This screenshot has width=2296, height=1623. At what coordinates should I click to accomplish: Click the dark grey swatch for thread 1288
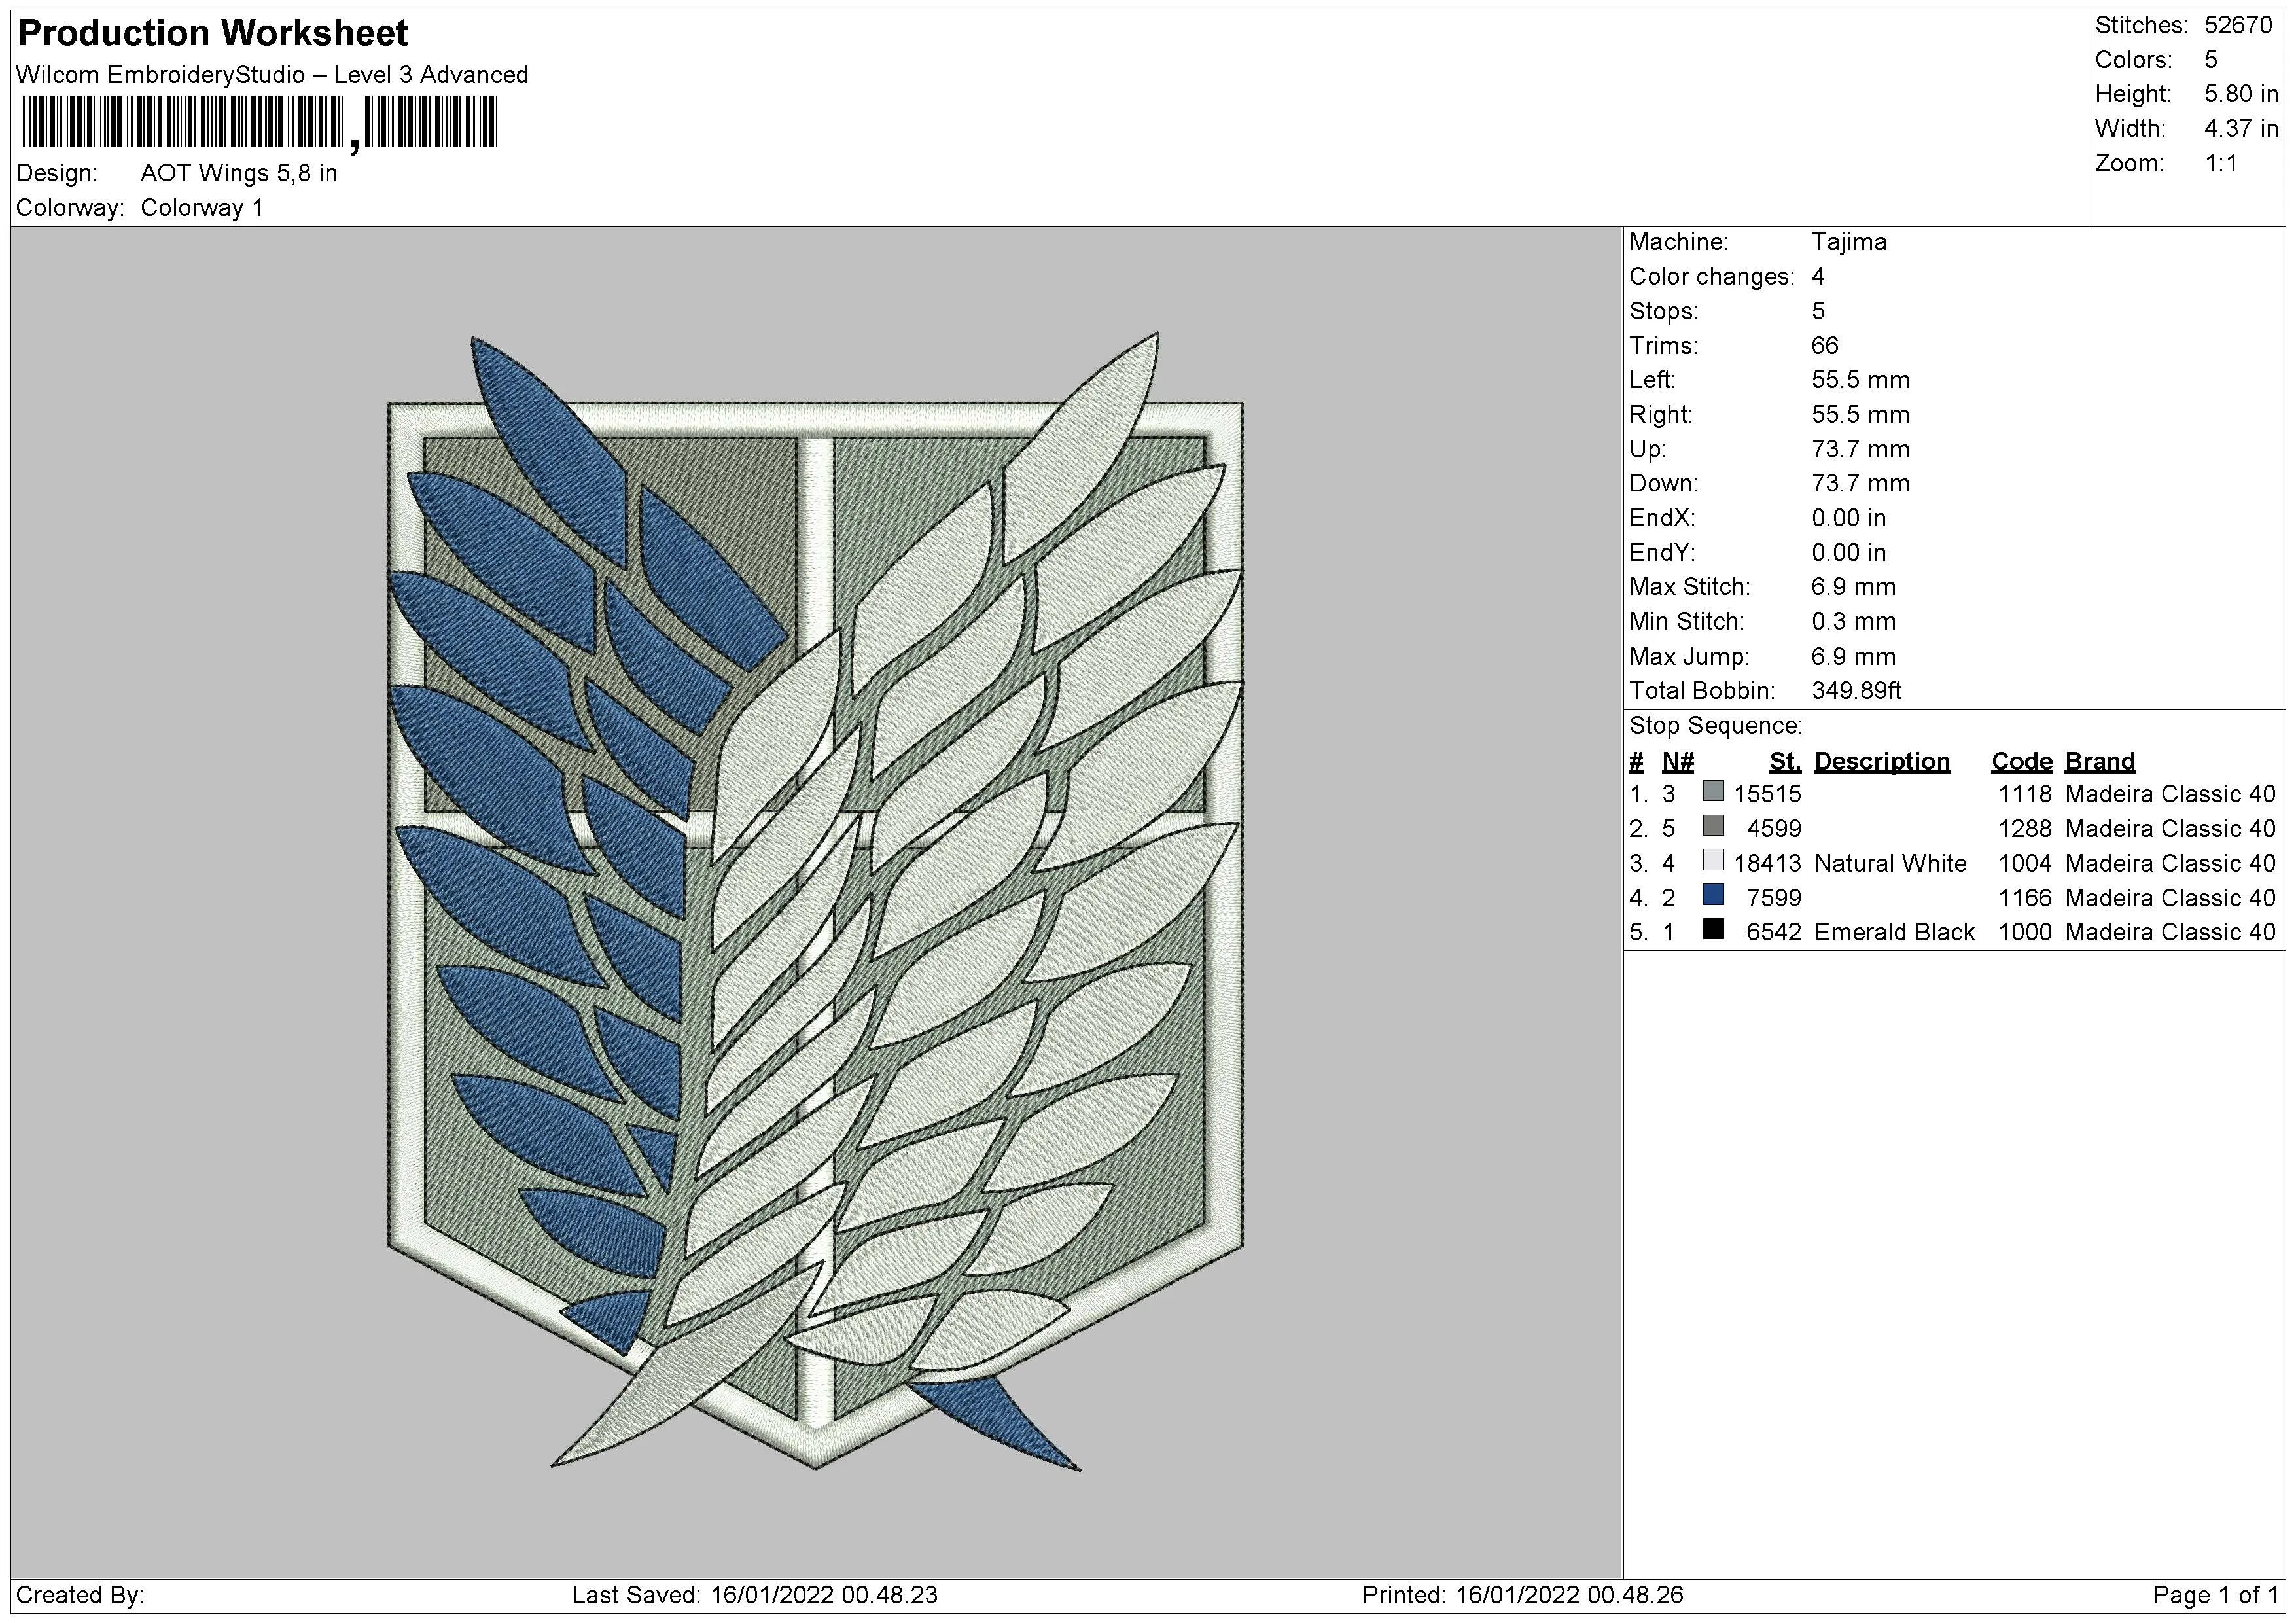(x=1713, y=826)
